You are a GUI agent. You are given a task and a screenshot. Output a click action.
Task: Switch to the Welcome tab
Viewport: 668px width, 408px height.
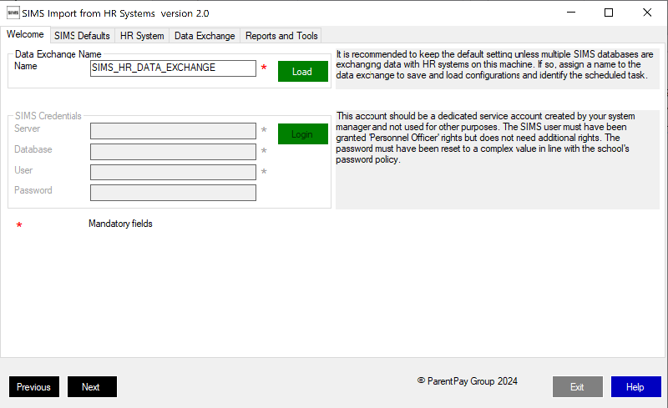click(25, 34)
